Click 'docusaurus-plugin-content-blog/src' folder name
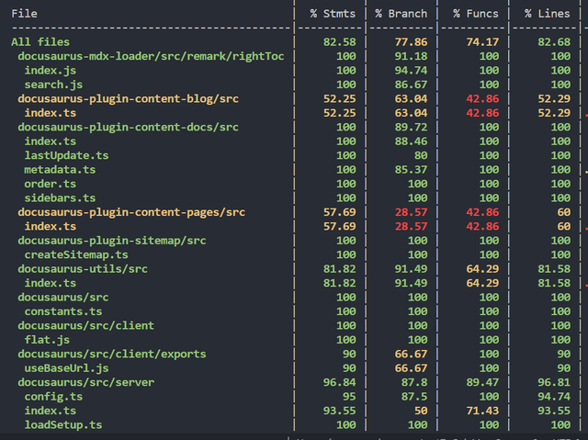This screenshot has height=440, width=588. coord(129,99)
